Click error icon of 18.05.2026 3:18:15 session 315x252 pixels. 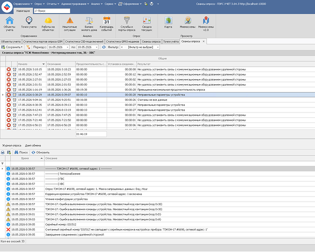point(9,70)
